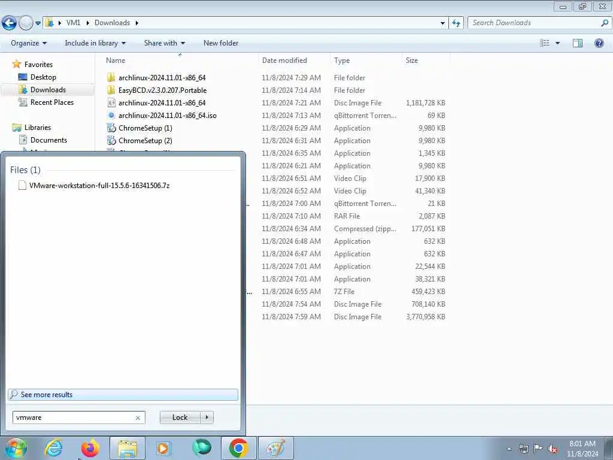613x460 pixels.
Task: Launch Firefox from the taskbar
Action: 90,448
